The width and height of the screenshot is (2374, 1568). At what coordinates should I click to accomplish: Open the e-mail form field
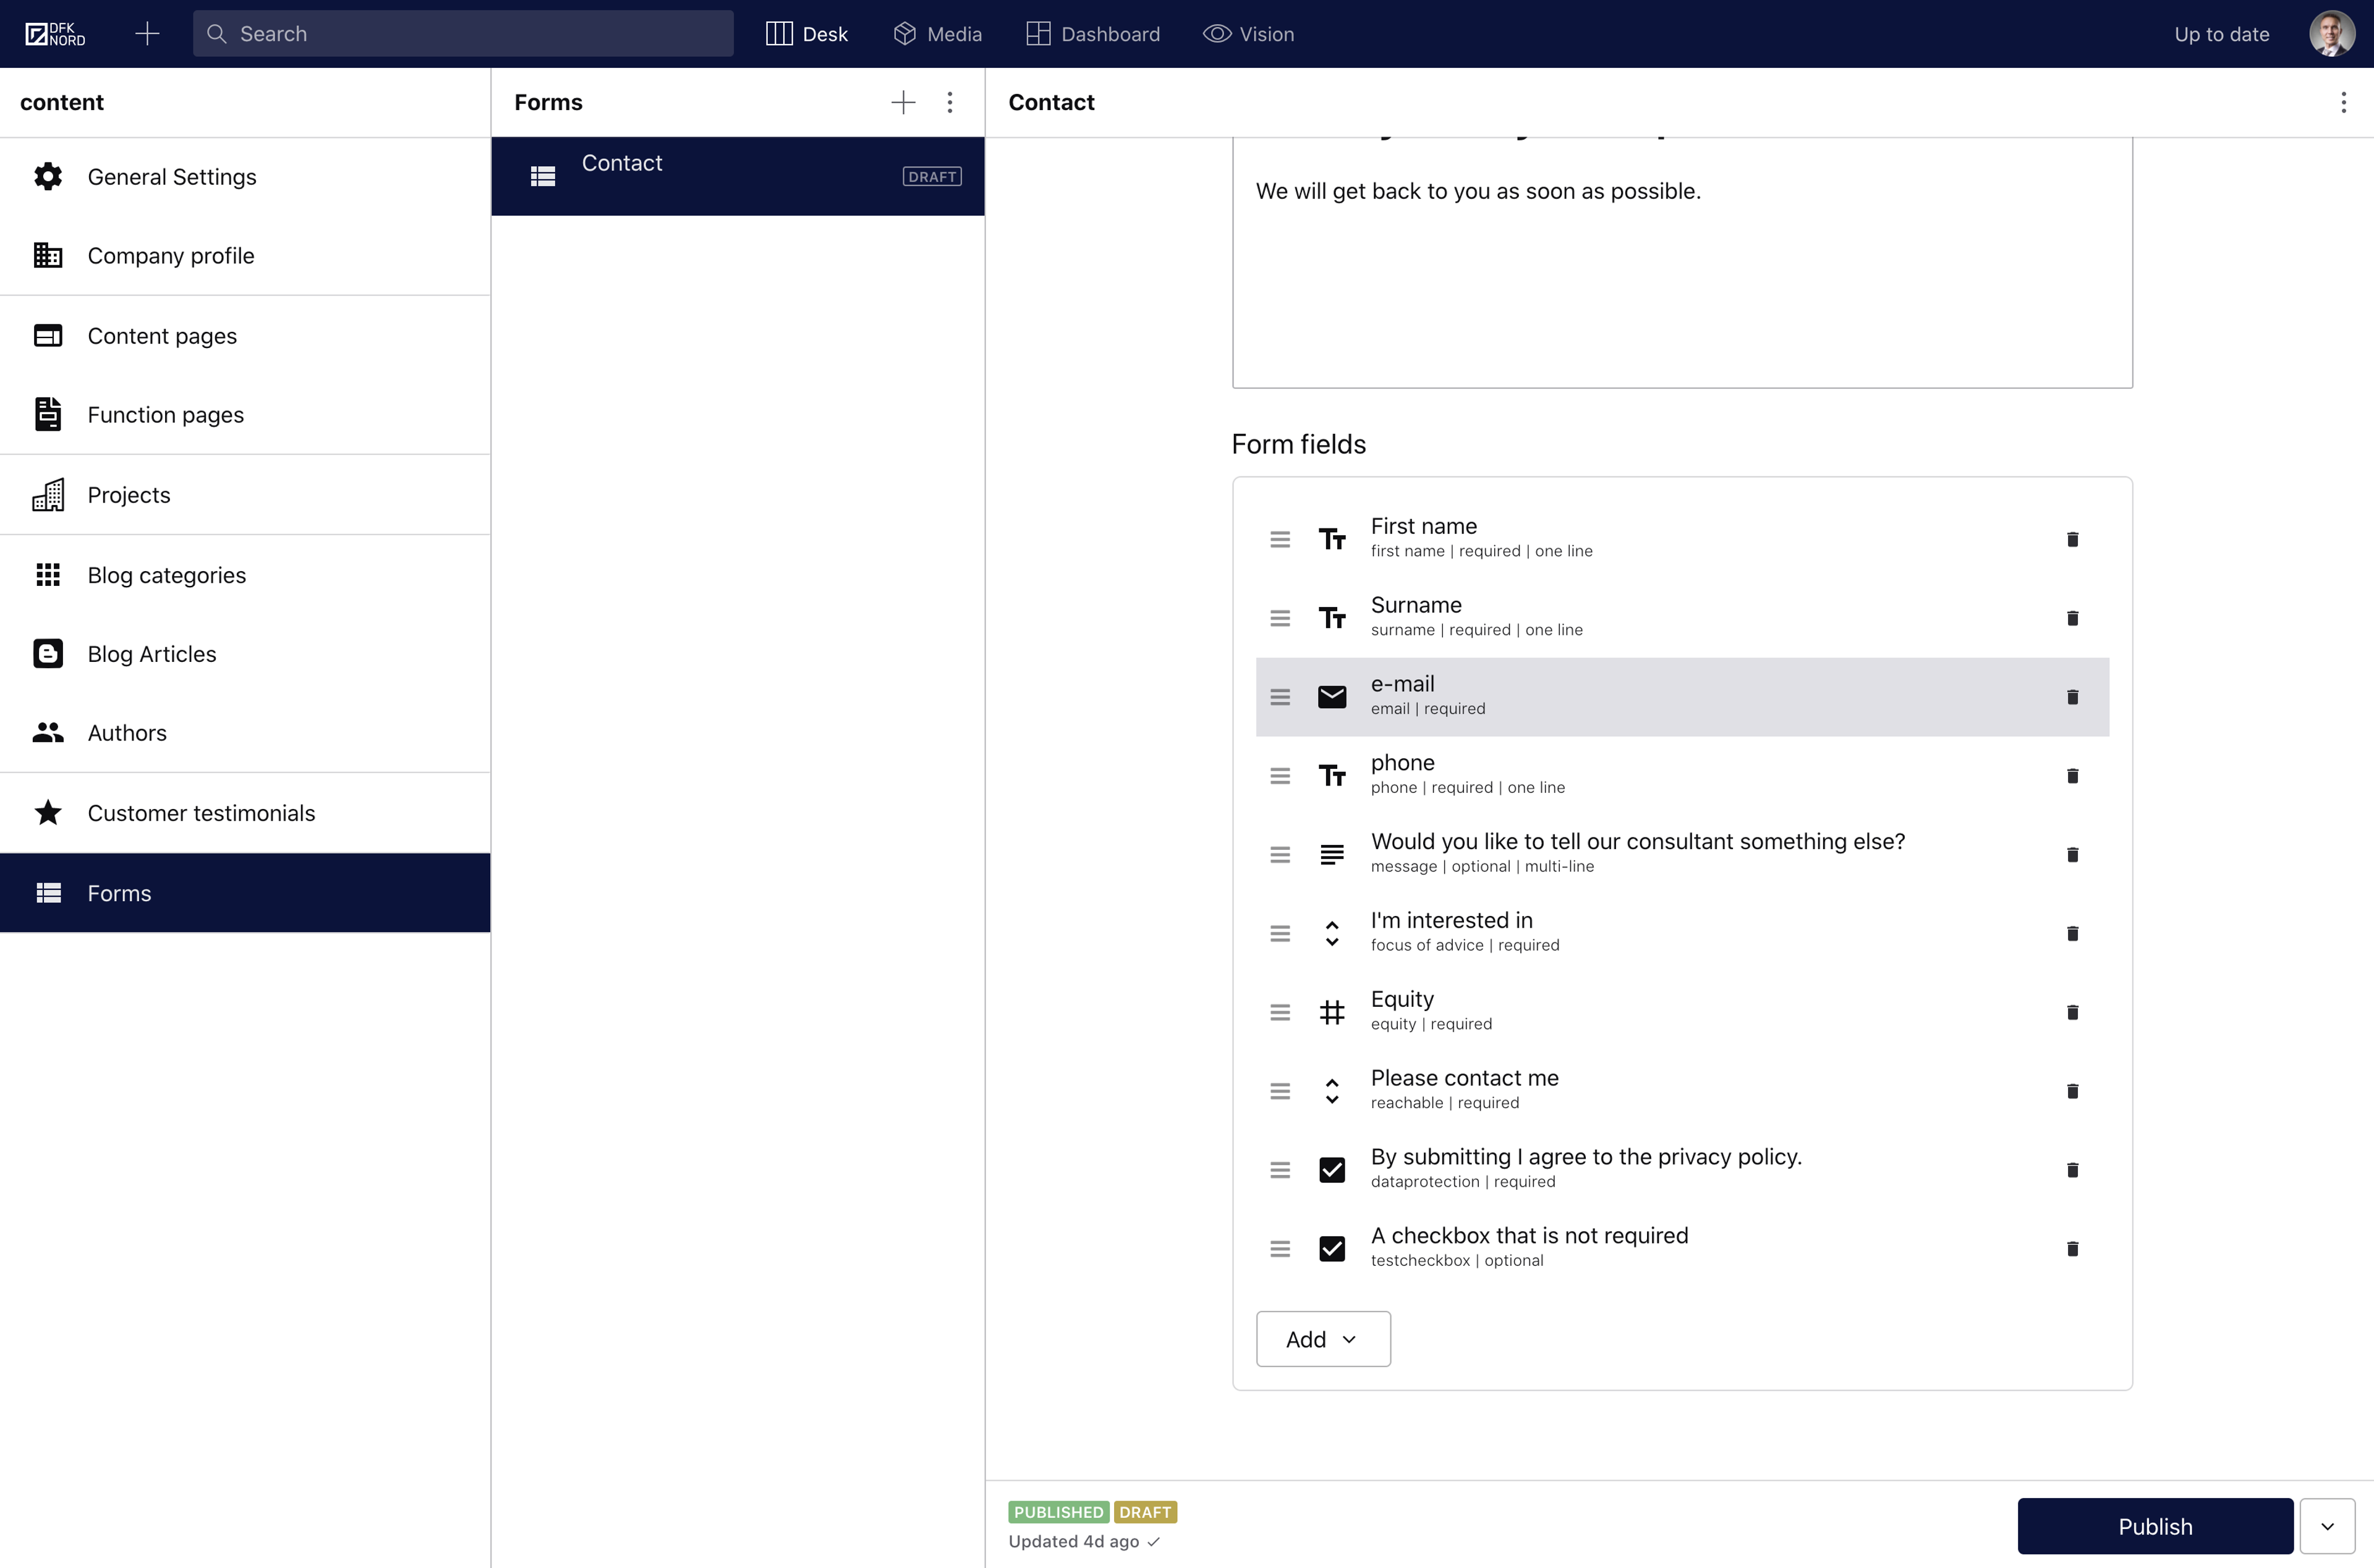pos(1402,695)
